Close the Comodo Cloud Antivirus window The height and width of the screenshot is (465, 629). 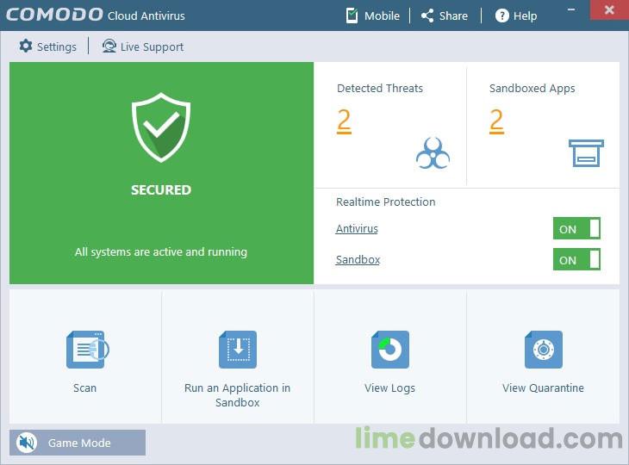click(x=609, y=9)
